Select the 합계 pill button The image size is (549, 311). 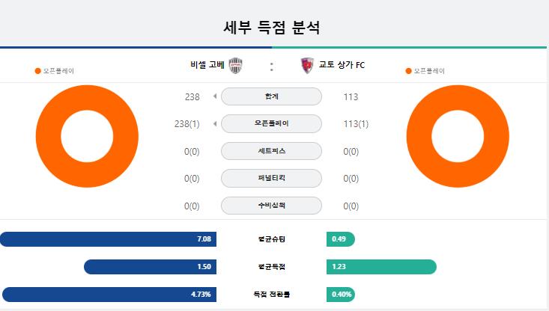(271, 96)
